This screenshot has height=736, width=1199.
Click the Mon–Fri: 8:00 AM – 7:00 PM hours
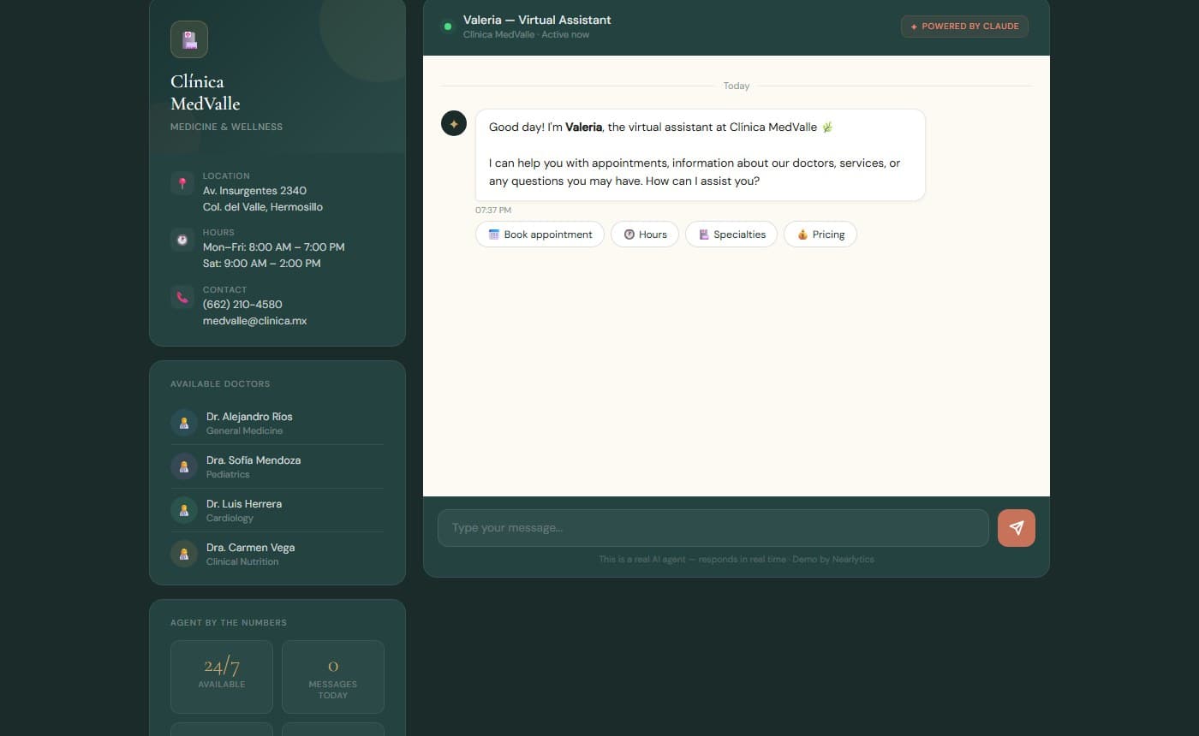274,247
